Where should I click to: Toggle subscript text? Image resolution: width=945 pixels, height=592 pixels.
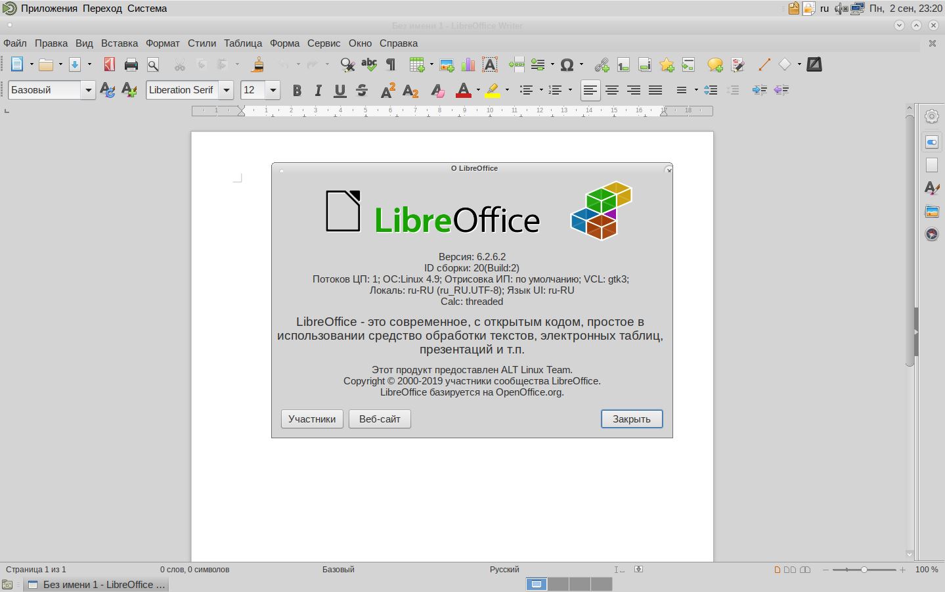[410, 90]
